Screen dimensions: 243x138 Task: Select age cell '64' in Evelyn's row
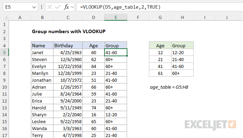tap(93, 66)
